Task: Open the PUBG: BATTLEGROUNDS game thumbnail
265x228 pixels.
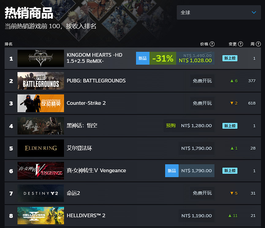Action: [41, 81]
